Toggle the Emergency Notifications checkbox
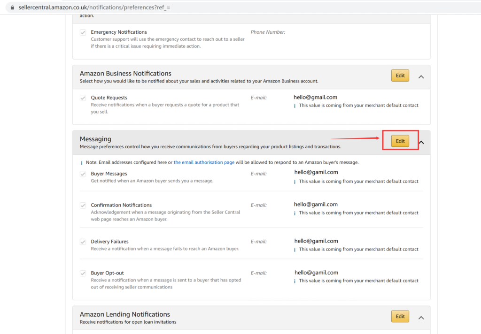Viewport: 481px width, 334px height. (x=83, y=32)
